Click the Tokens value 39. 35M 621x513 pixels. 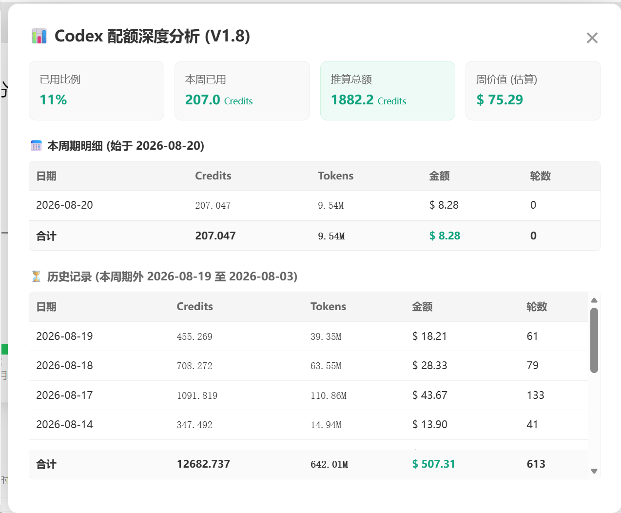tap(326, 337)
